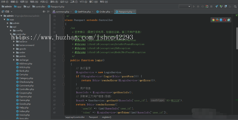The image size is (238, 120).
Task: Open the VCS (S) menu
Action: [x=83, y=2]
